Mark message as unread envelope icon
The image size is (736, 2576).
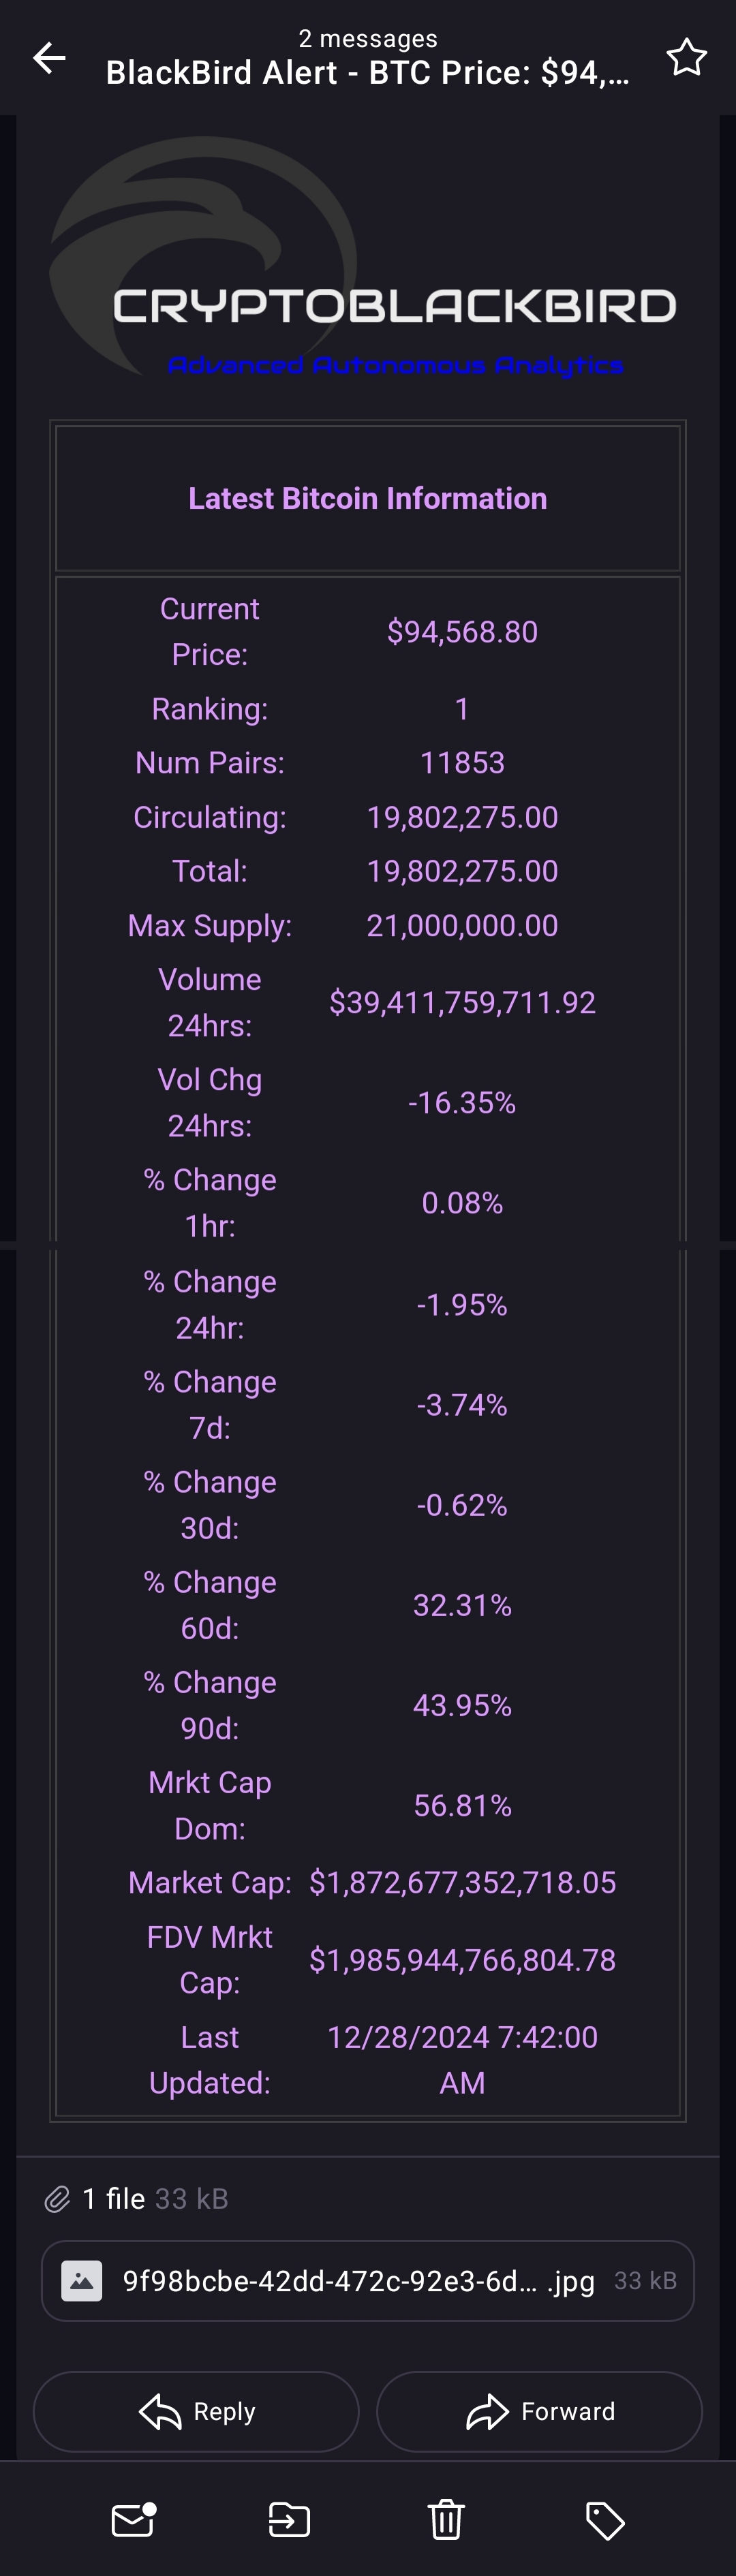click(x=133, y=2520)
